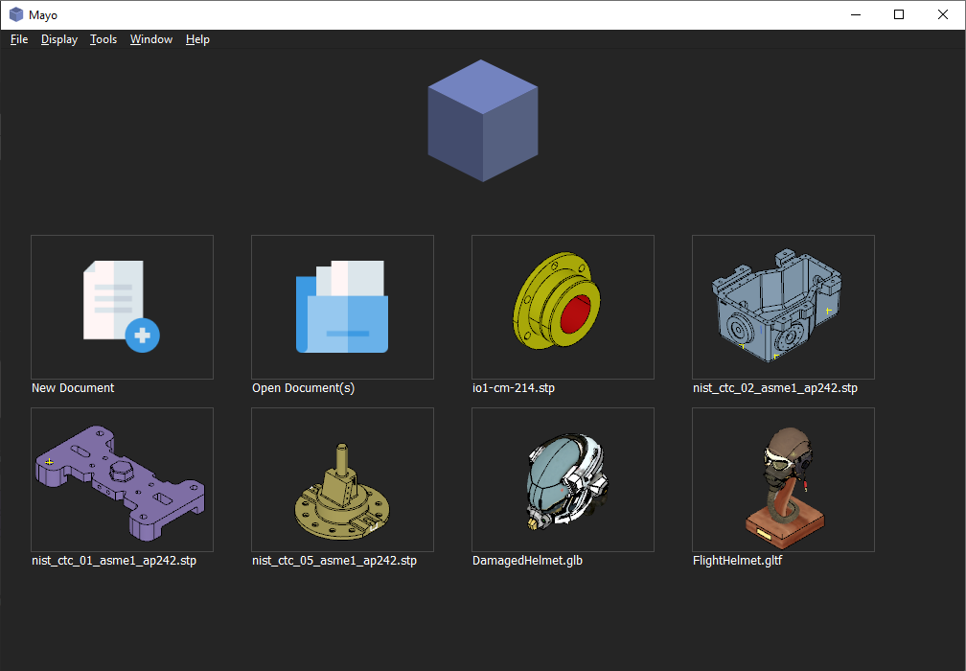
Task: Click the "DamagedHelmet.glb" file name
Action: coord(527,561)
